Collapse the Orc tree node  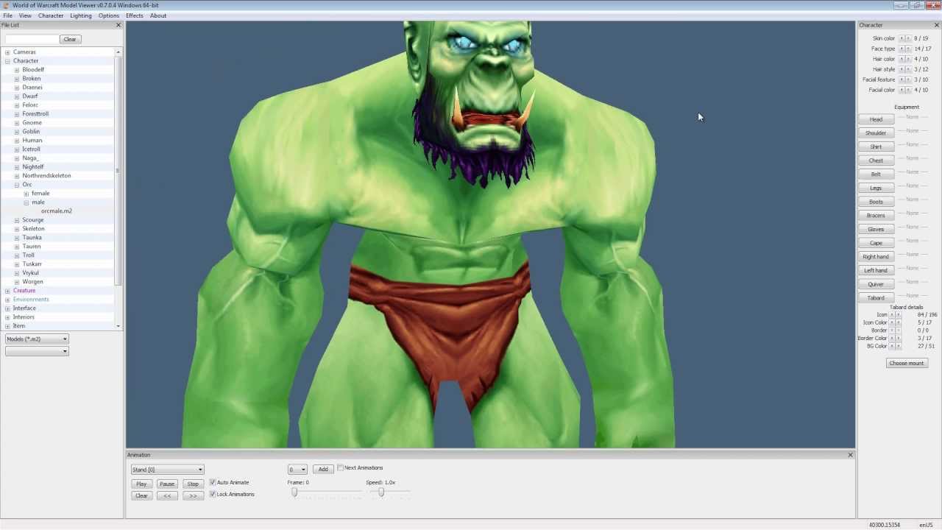click(x=17, y=185)
